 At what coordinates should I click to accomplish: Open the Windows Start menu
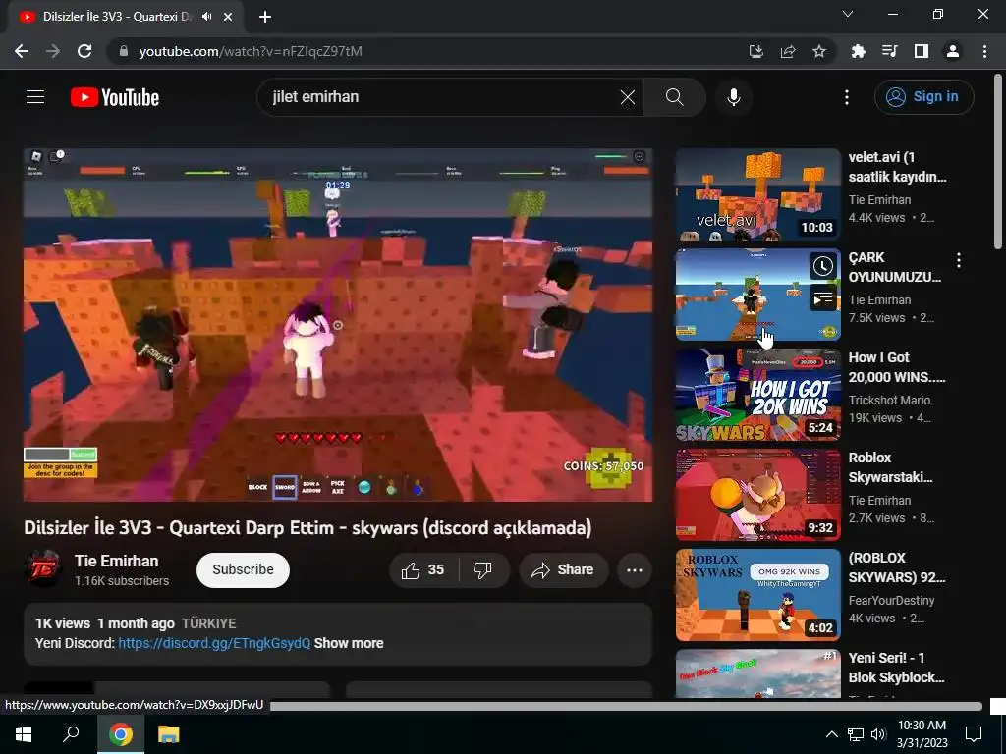[24, 734]
